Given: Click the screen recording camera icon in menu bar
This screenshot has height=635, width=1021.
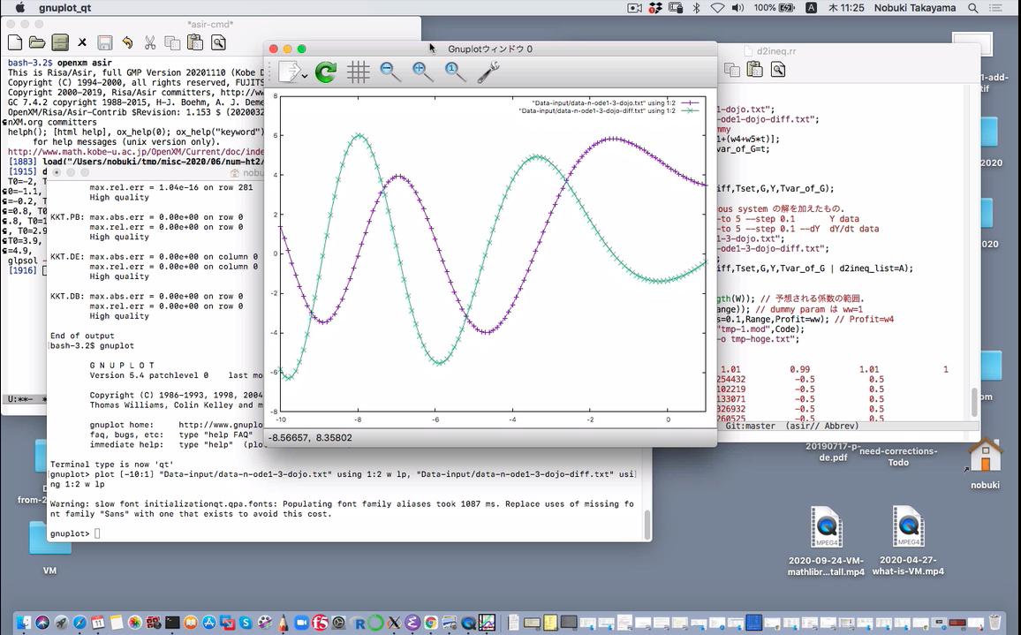Looking at the screenshot, I should tap(634, 8).
